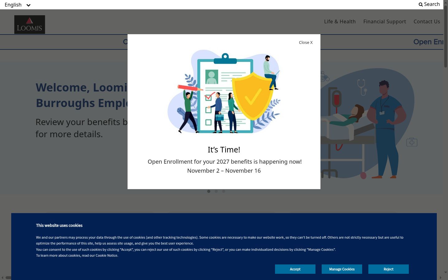Screen dimensions: 448x280
Task: Open the Contact Us menu item
Action: pyautogui.click(x=427, y=21)
